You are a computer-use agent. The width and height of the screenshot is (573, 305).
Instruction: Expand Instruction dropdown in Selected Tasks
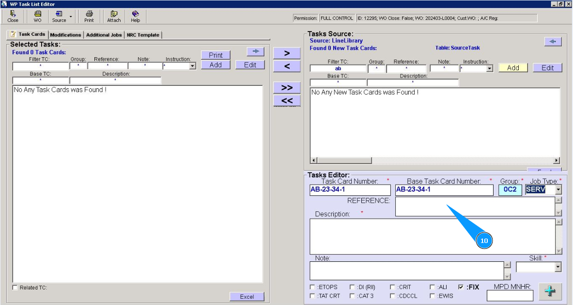coord(192,66)
